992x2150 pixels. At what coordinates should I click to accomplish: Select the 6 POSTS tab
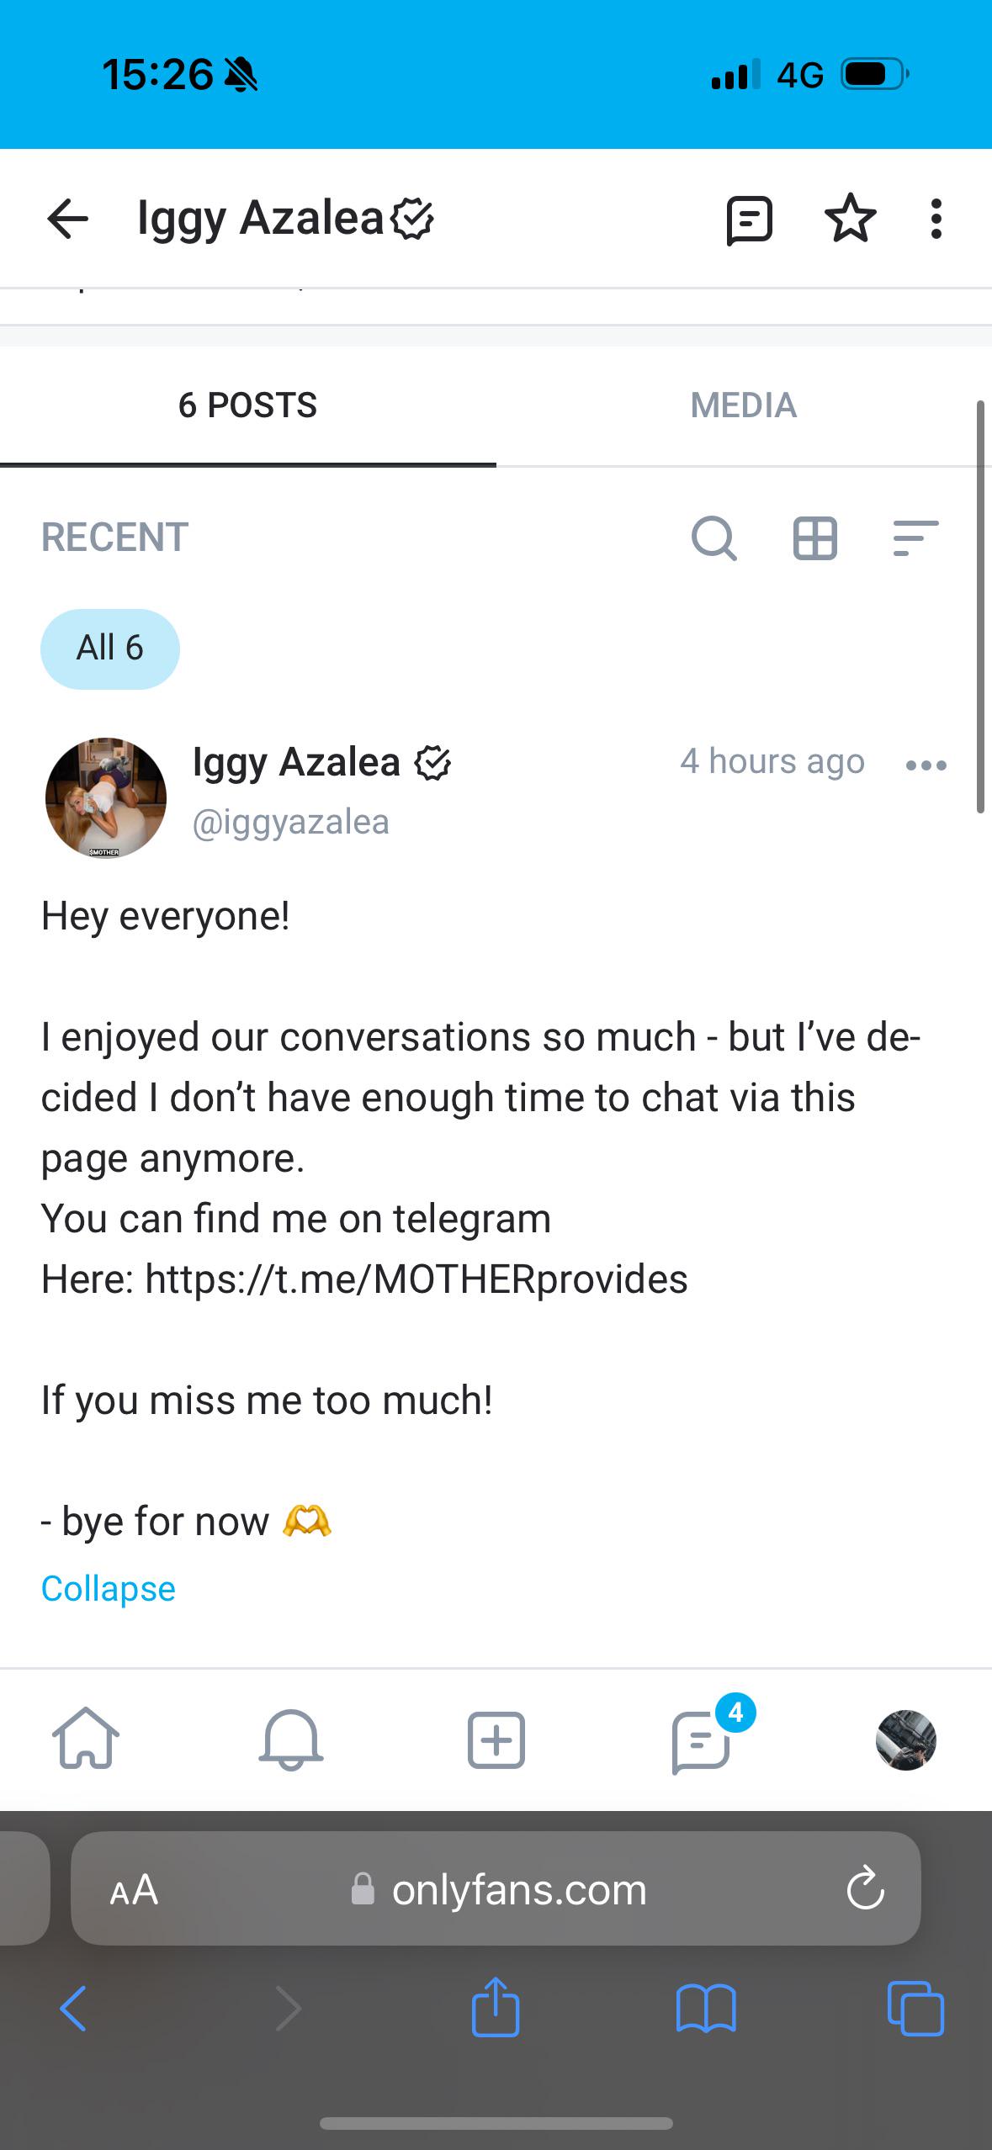tap(247, 405)
